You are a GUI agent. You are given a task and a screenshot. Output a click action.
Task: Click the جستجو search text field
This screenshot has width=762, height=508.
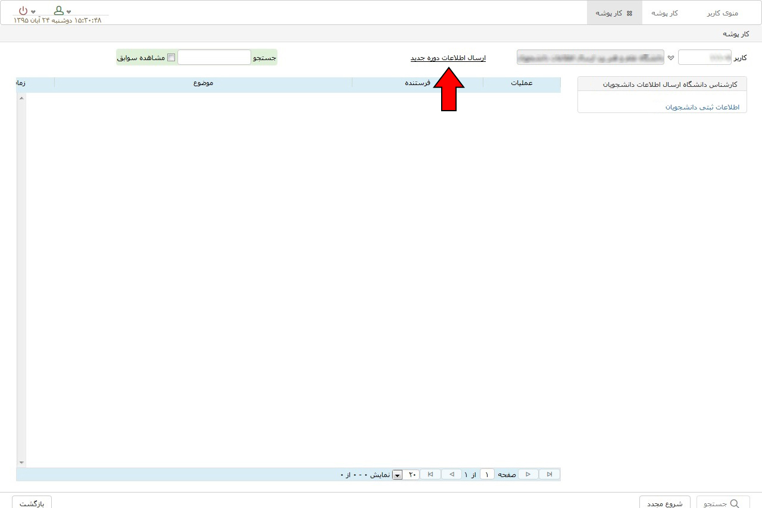214,58
